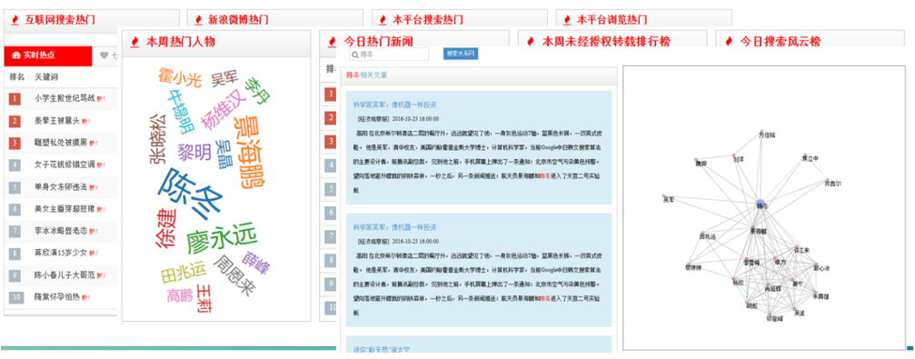This screenshot has width=915, height=359.
Task: Open keyword 陈小春儿子大哥范
Action: tap(65, 275)
